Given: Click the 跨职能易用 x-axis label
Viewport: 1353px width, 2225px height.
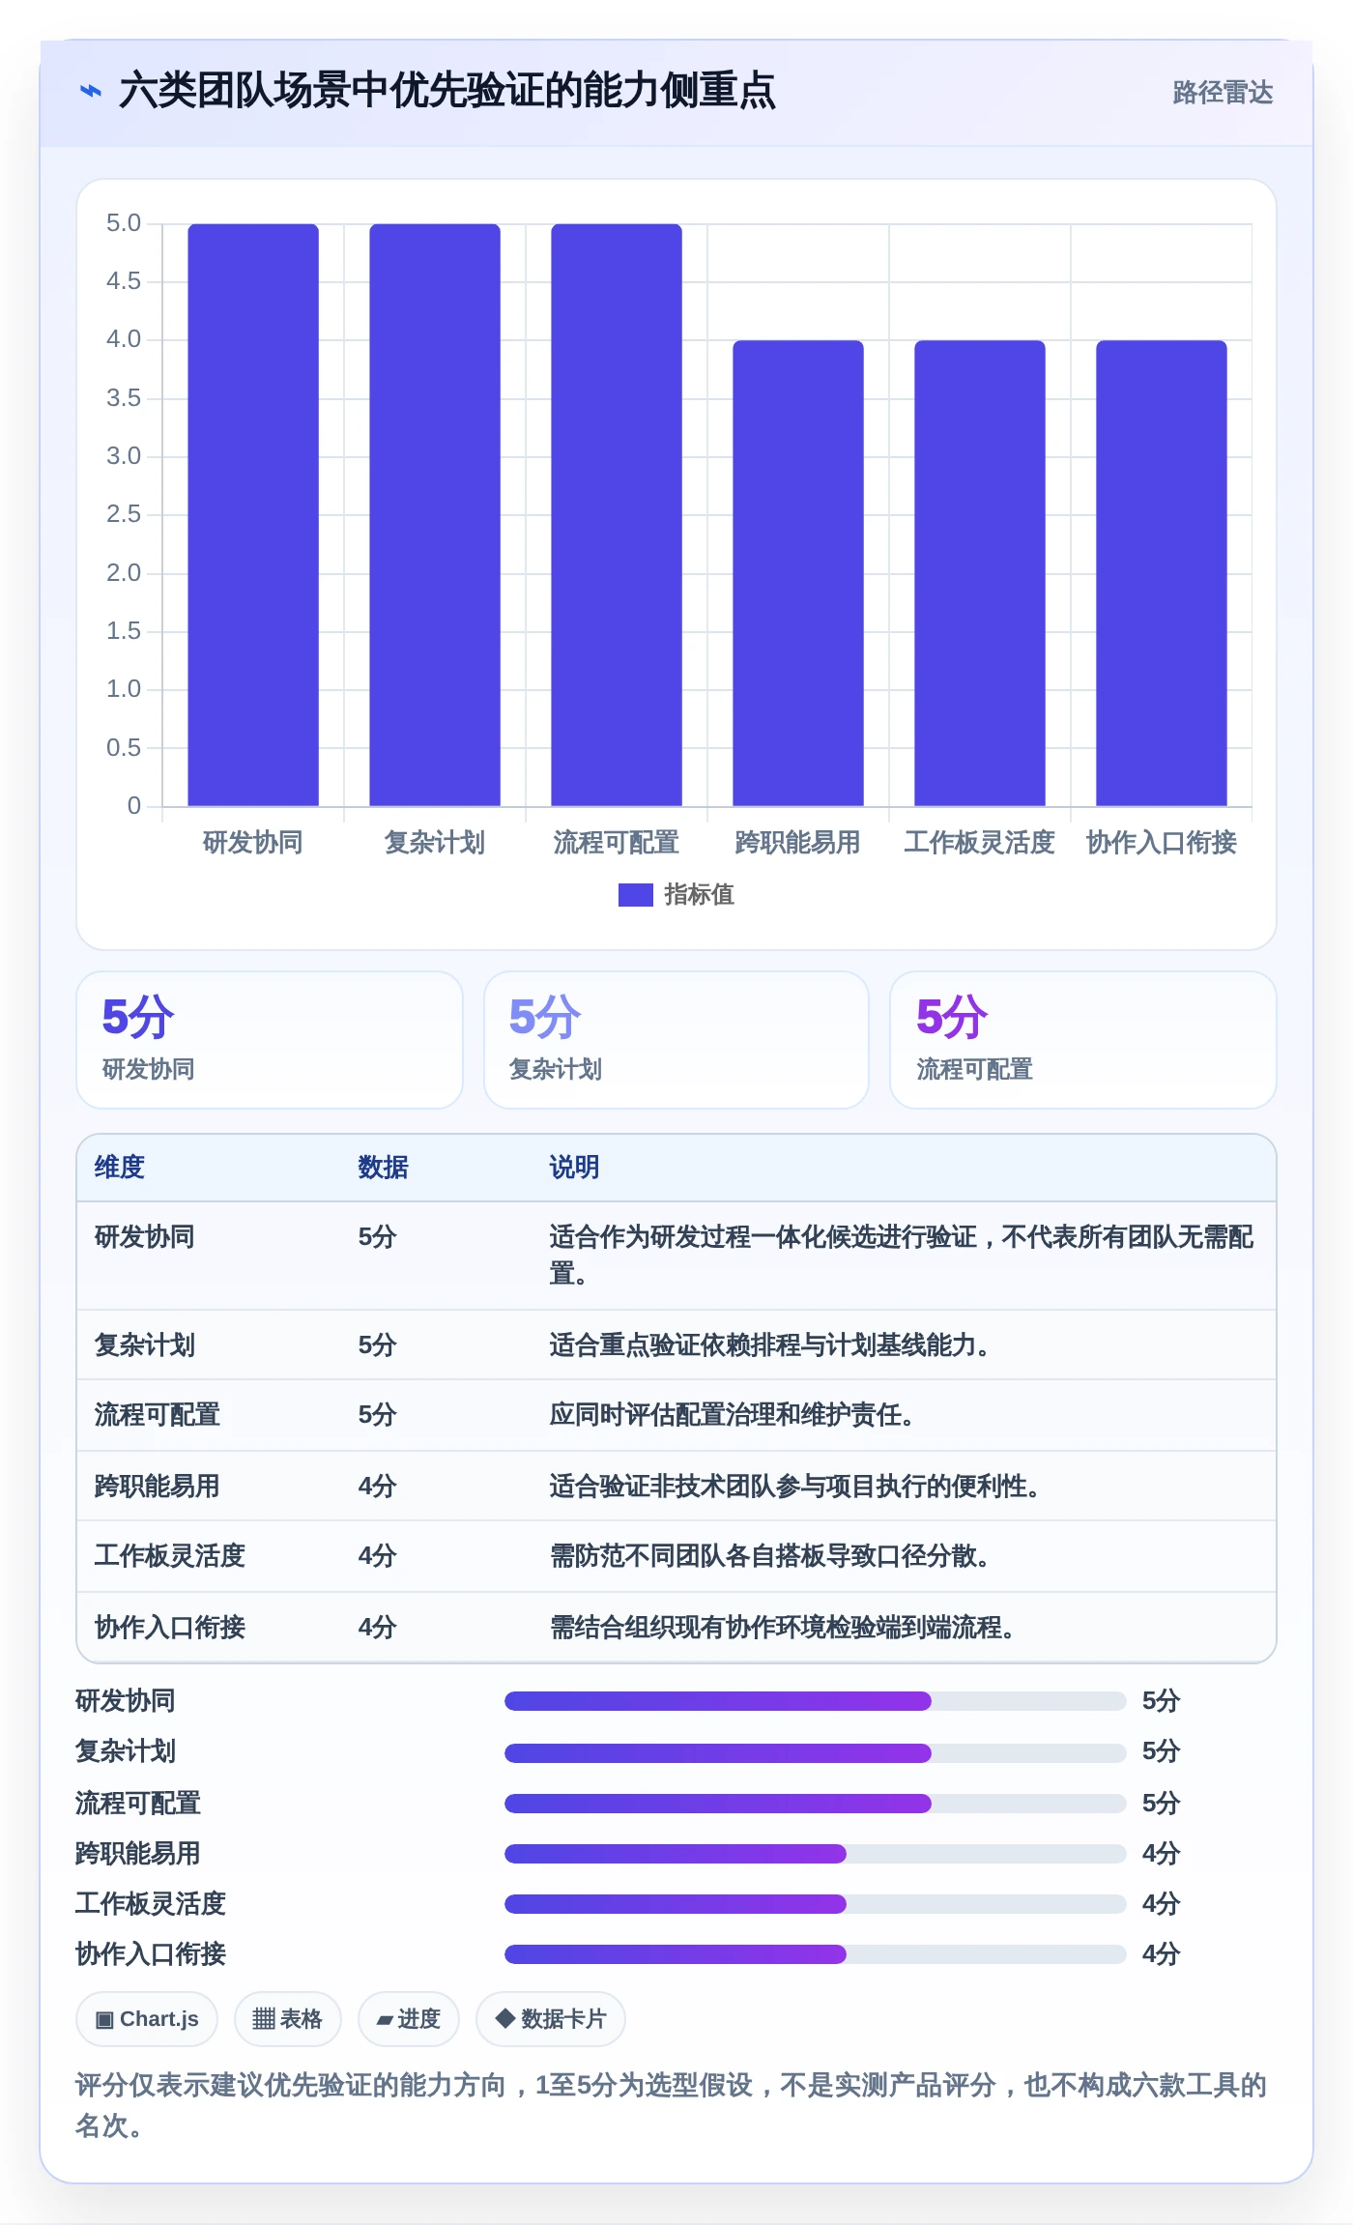Looking at the screenshot, I should (798, 843).
